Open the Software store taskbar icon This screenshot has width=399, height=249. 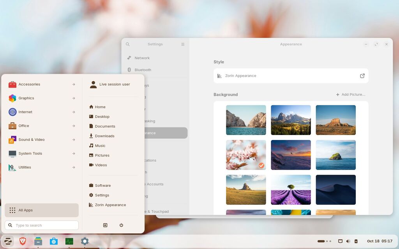point(54,241)
